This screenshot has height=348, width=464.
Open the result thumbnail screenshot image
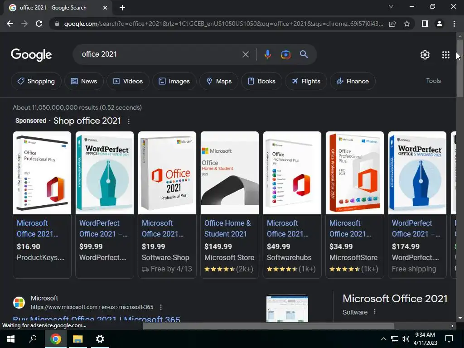287,308
